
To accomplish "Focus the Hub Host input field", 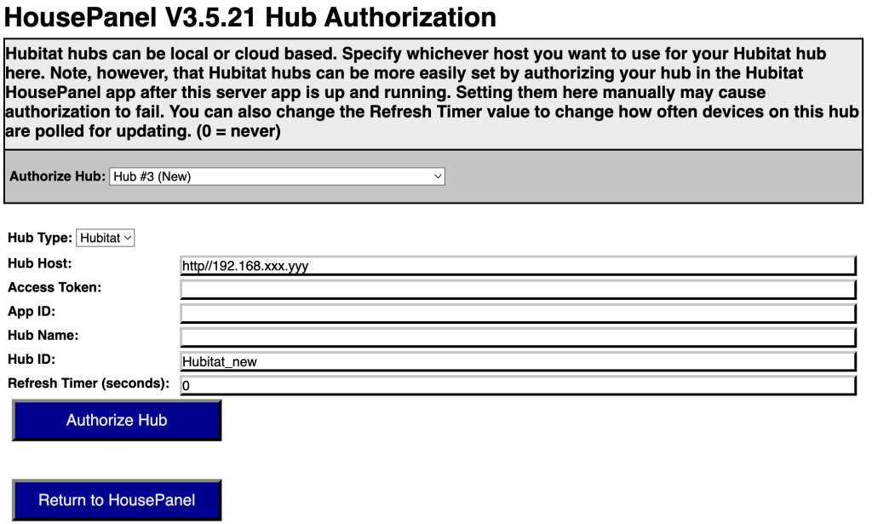I will click(x=517, y=266).
